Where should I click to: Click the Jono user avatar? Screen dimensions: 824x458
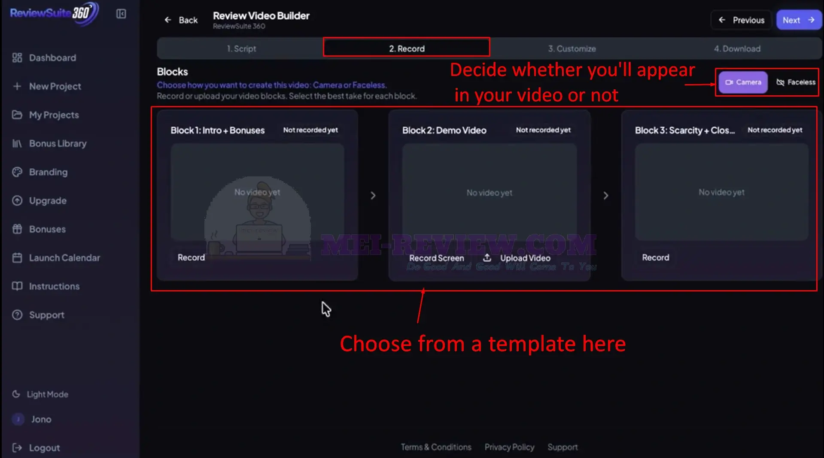click(x=18, y=419)
